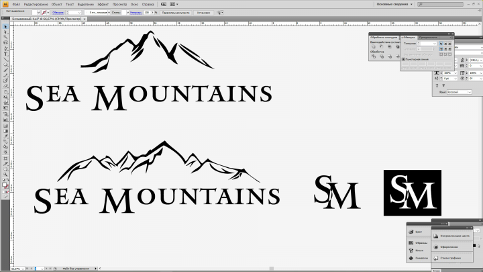Viewport: 483px width, 272px height.
Task: Click Unite shape mode in Pathfinder panel
Action: pos(374,46)
